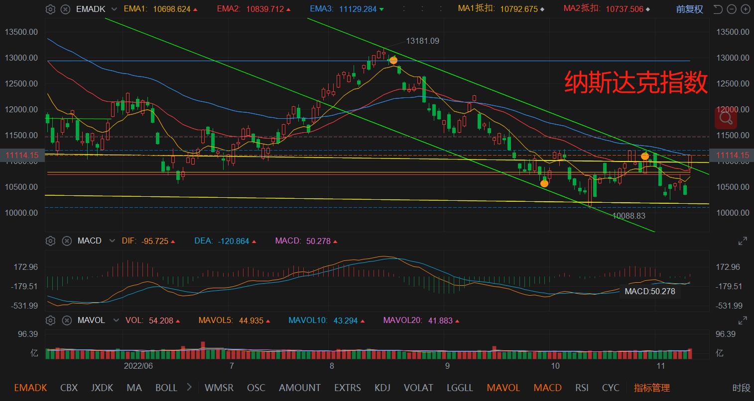Toggle the MAVOL sub-indicator tab
The image size is (754, 401).
(503, 388)
